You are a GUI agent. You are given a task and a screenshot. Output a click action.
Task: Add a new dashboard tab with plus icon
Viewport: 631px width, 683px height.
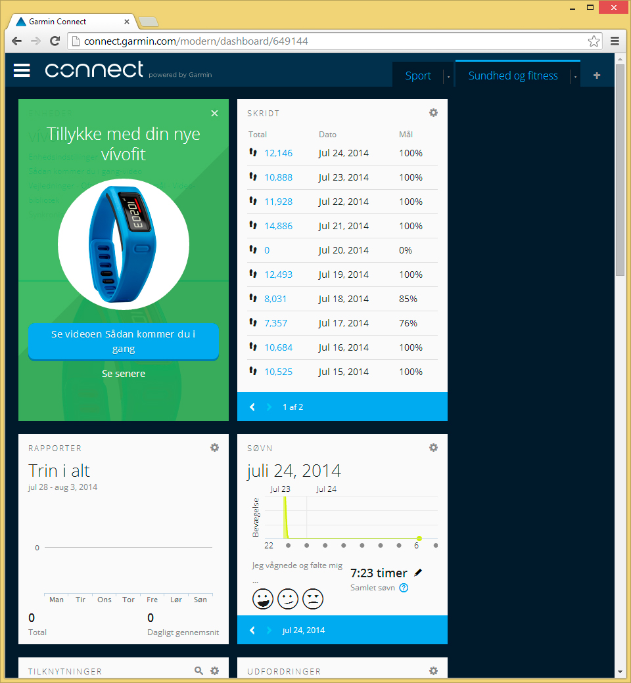click(597, 76)
